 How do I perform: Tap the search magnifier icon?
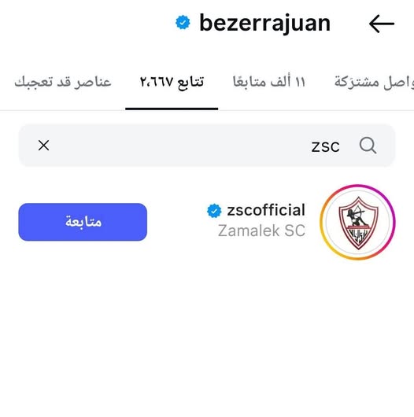tap(368, 146)
